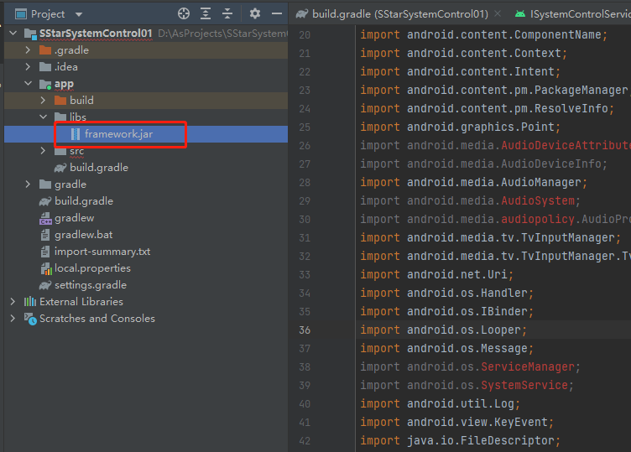The image size is (631, 452).
Task: Click the Expand All toolbar icon
Action: coord(206,13)
